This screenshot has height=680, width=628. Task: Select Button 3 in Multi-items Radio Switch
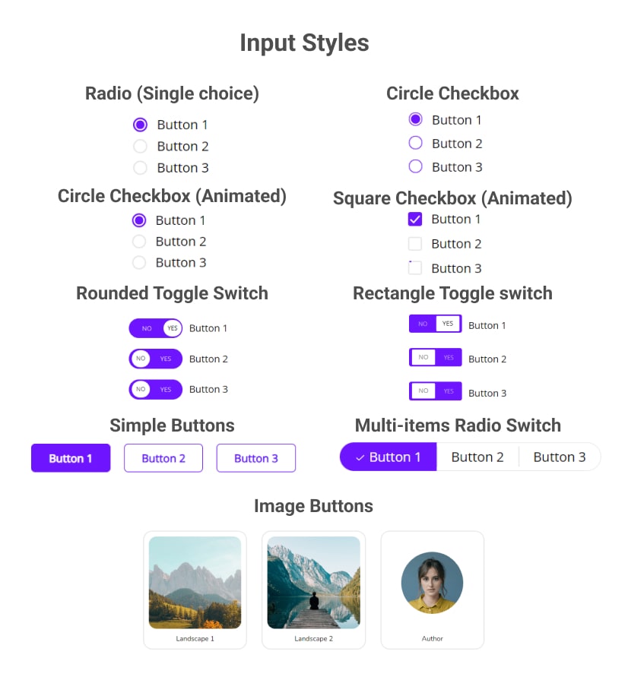coord(560,457)
